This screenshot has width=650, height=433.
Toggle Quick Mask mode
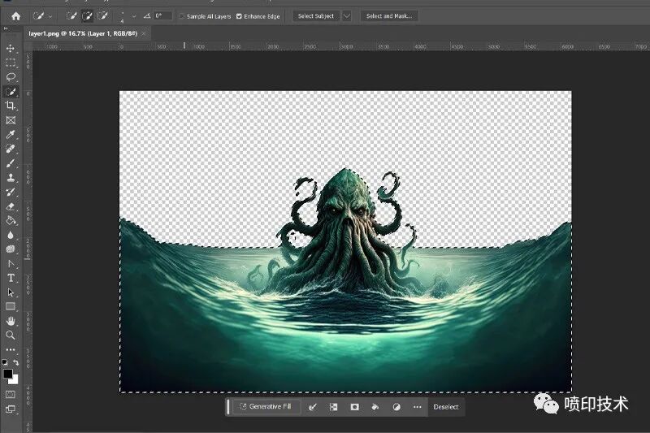(11, 395)
